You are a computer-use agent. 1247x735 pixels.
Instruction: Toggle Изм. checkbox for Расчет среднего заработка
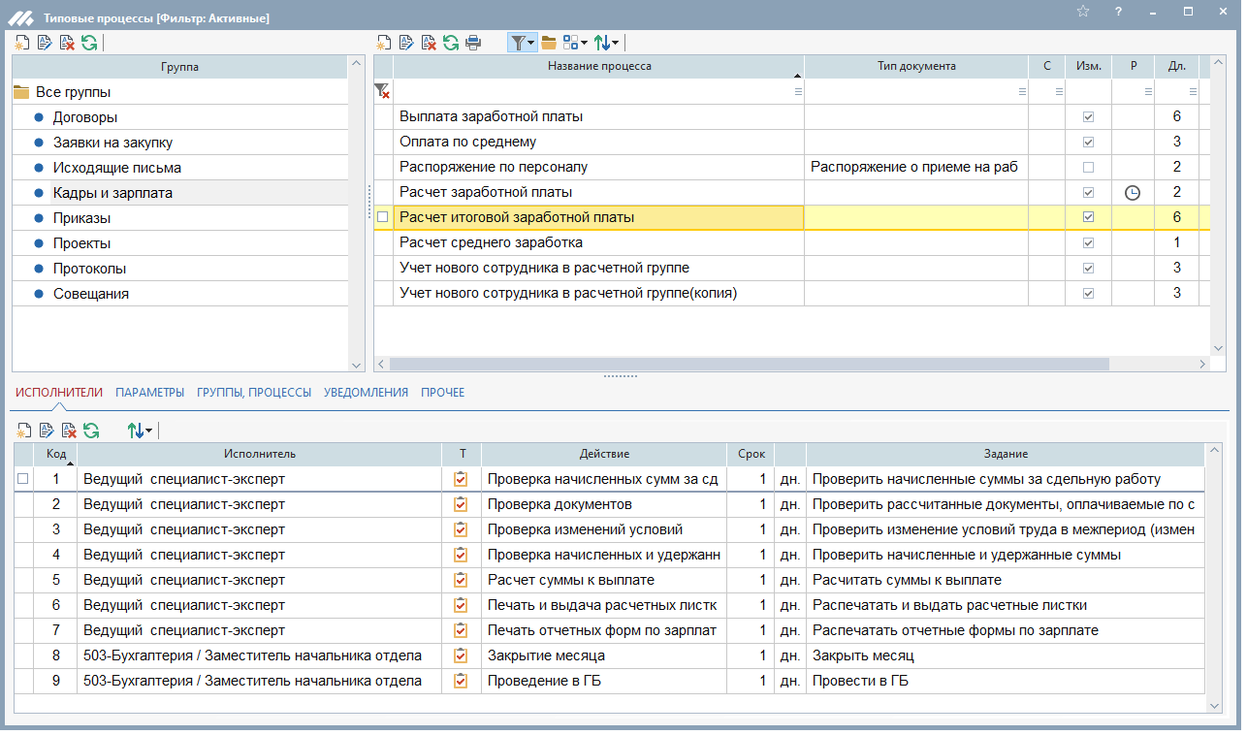[1088, 242]
